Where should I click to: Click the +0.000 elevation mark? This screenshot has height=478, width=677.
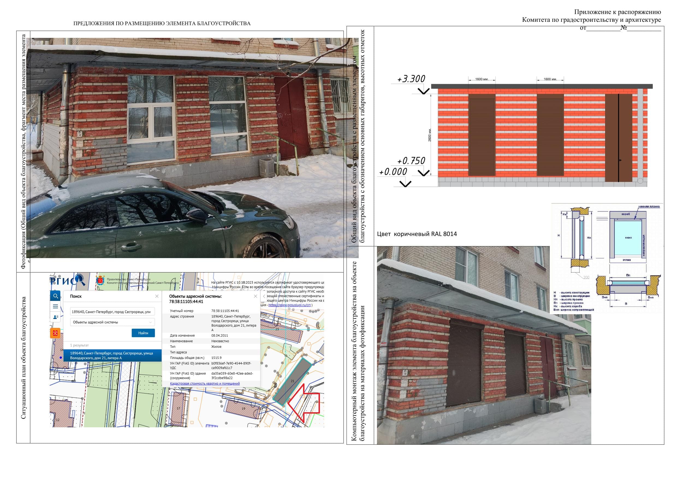393,172
